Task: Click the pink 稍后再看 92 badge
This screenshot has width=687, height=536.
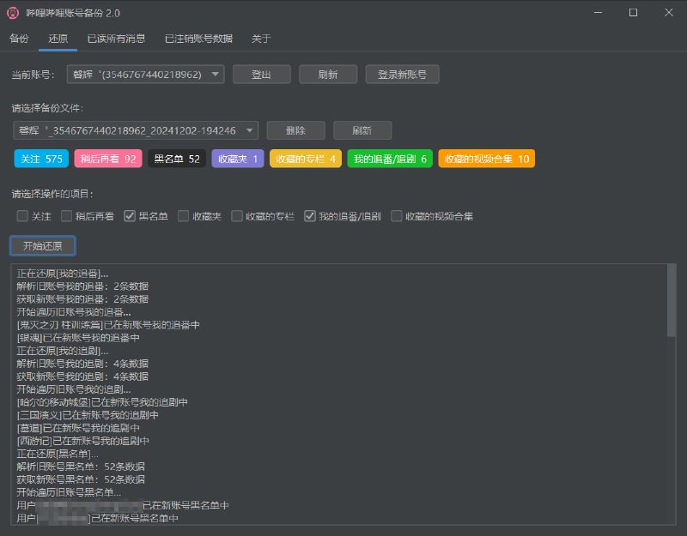Action: coord(106,158)
